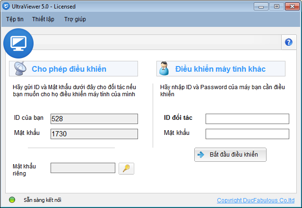Click the Mật khẩu riêng text box

coord(83,168)
